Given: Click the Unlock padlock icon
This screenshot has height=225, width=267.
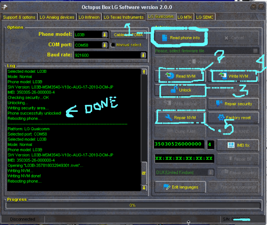Looking at the screenshot, I should [x=174, y=89].
